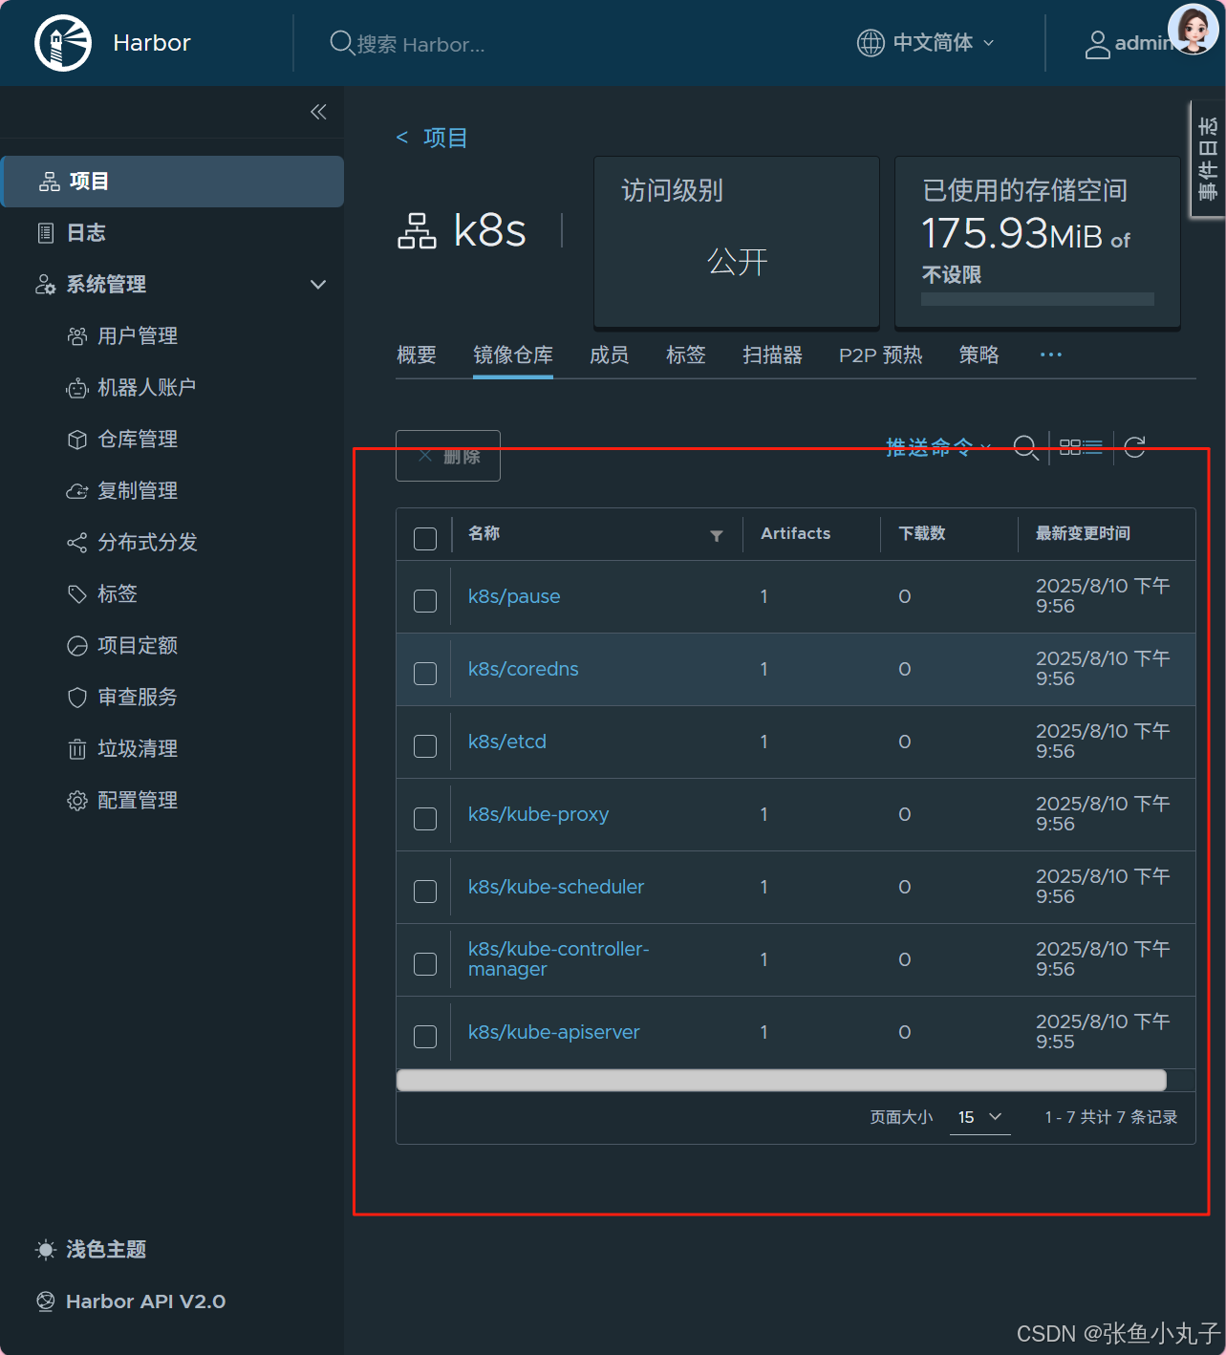Click the search magnifier in header
Viewport: 1226px width, 1355px height.
[x=341, y=43]
